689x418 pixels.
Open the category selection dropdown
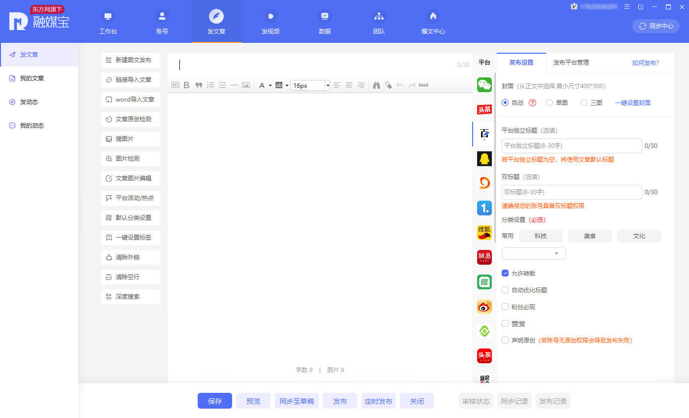coord(534,253)
